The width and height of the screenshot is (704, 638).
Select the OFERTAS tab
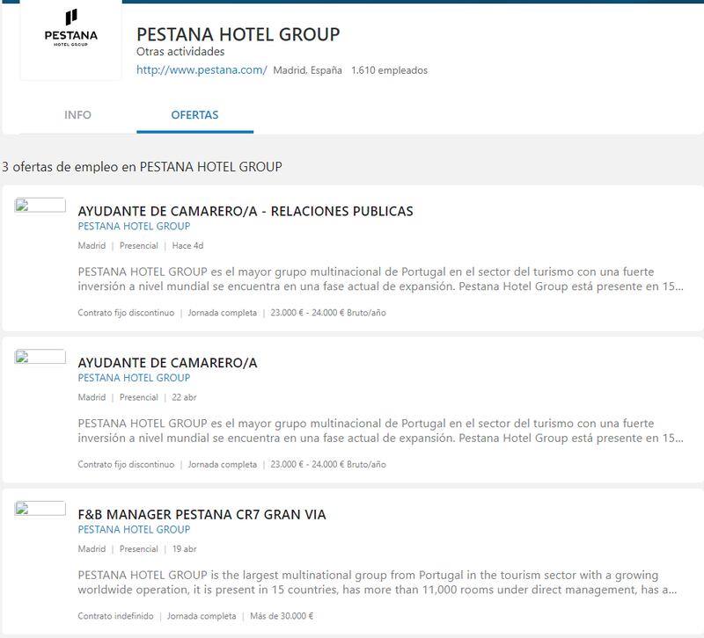[x=194, y=115]
